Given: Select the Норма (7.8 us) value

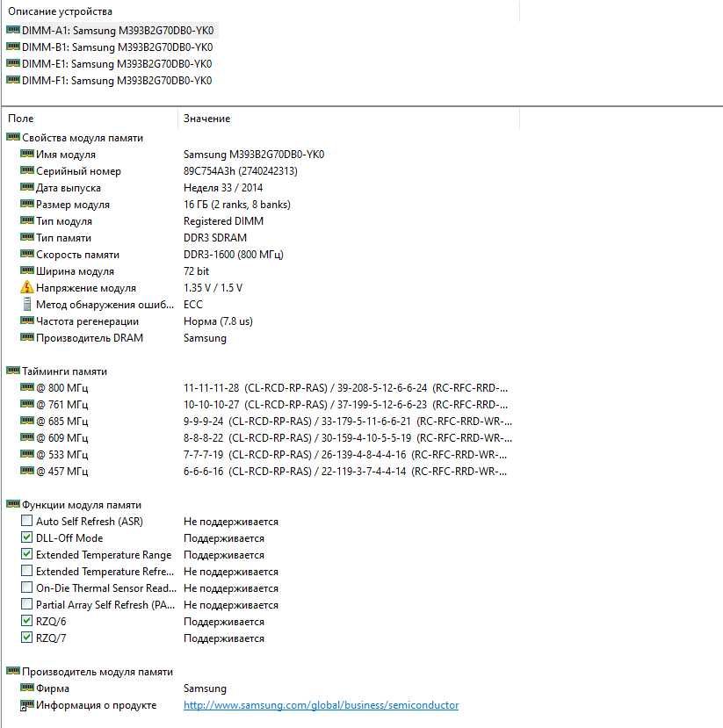Looking at the screenshot, I should pos(218,321).
